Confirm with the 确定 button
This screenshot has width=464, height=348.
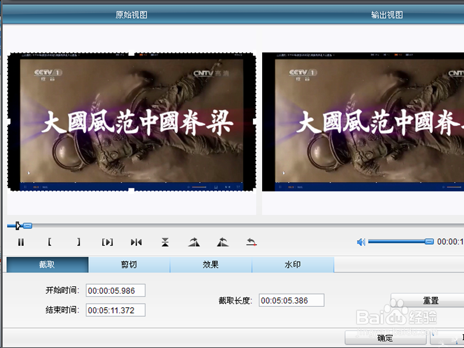(x=385, y=338)
